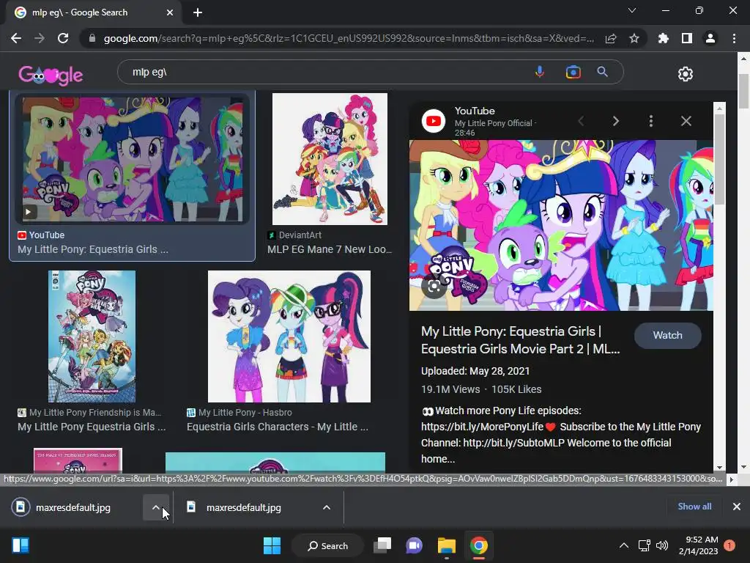
Task: Close the downloads bar
Action: 737,507
